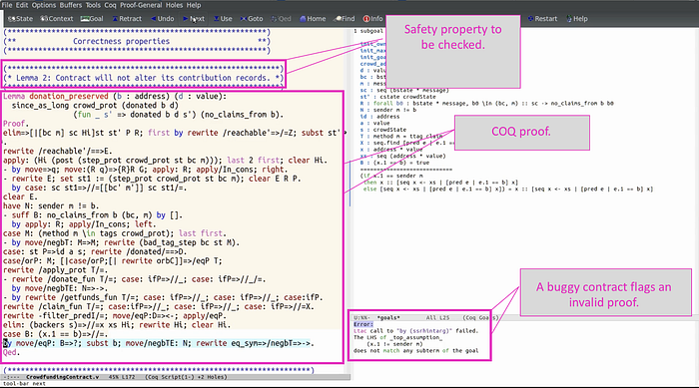This screenshot has width=699, height=388.
Task: Open the Proof-General menu
Action: coord(141,5)
